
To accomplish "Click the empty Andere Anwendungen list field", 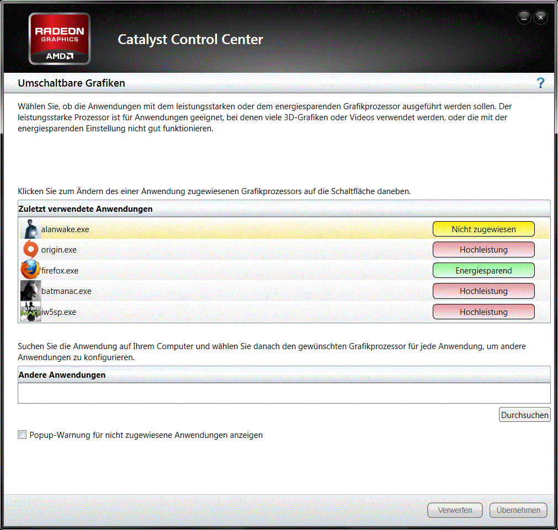I will click(x=284, y=393).
